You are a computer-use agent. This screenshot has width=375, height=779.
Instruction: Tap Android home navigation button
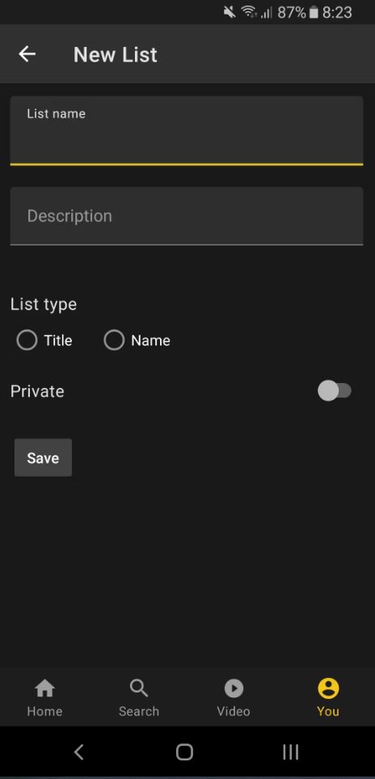pyautogui.click(x=184, y=752)
